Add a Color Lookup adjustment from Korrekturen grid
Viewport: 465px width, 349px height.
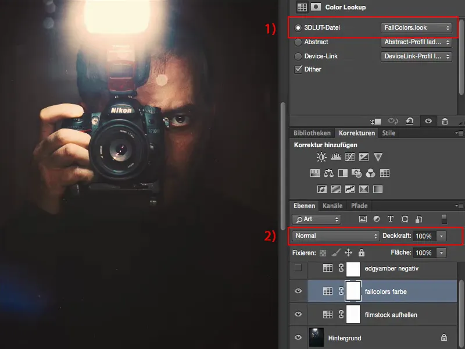(385, 173)
